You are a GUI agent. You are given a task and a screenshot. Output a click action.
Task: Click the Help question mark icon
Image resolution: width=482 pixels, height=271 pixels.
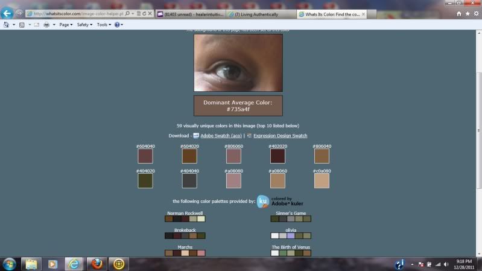tap(117, 25)
